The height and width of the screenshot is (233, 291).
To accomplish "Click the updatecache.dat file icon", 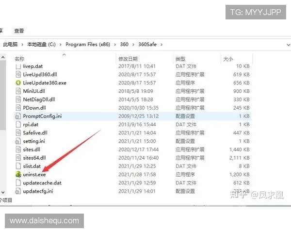I will coord(18,183).
